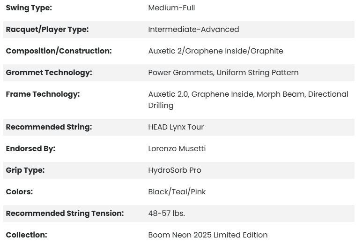Click the 'HEAD Lynx Tour' string value

(176, 127)
